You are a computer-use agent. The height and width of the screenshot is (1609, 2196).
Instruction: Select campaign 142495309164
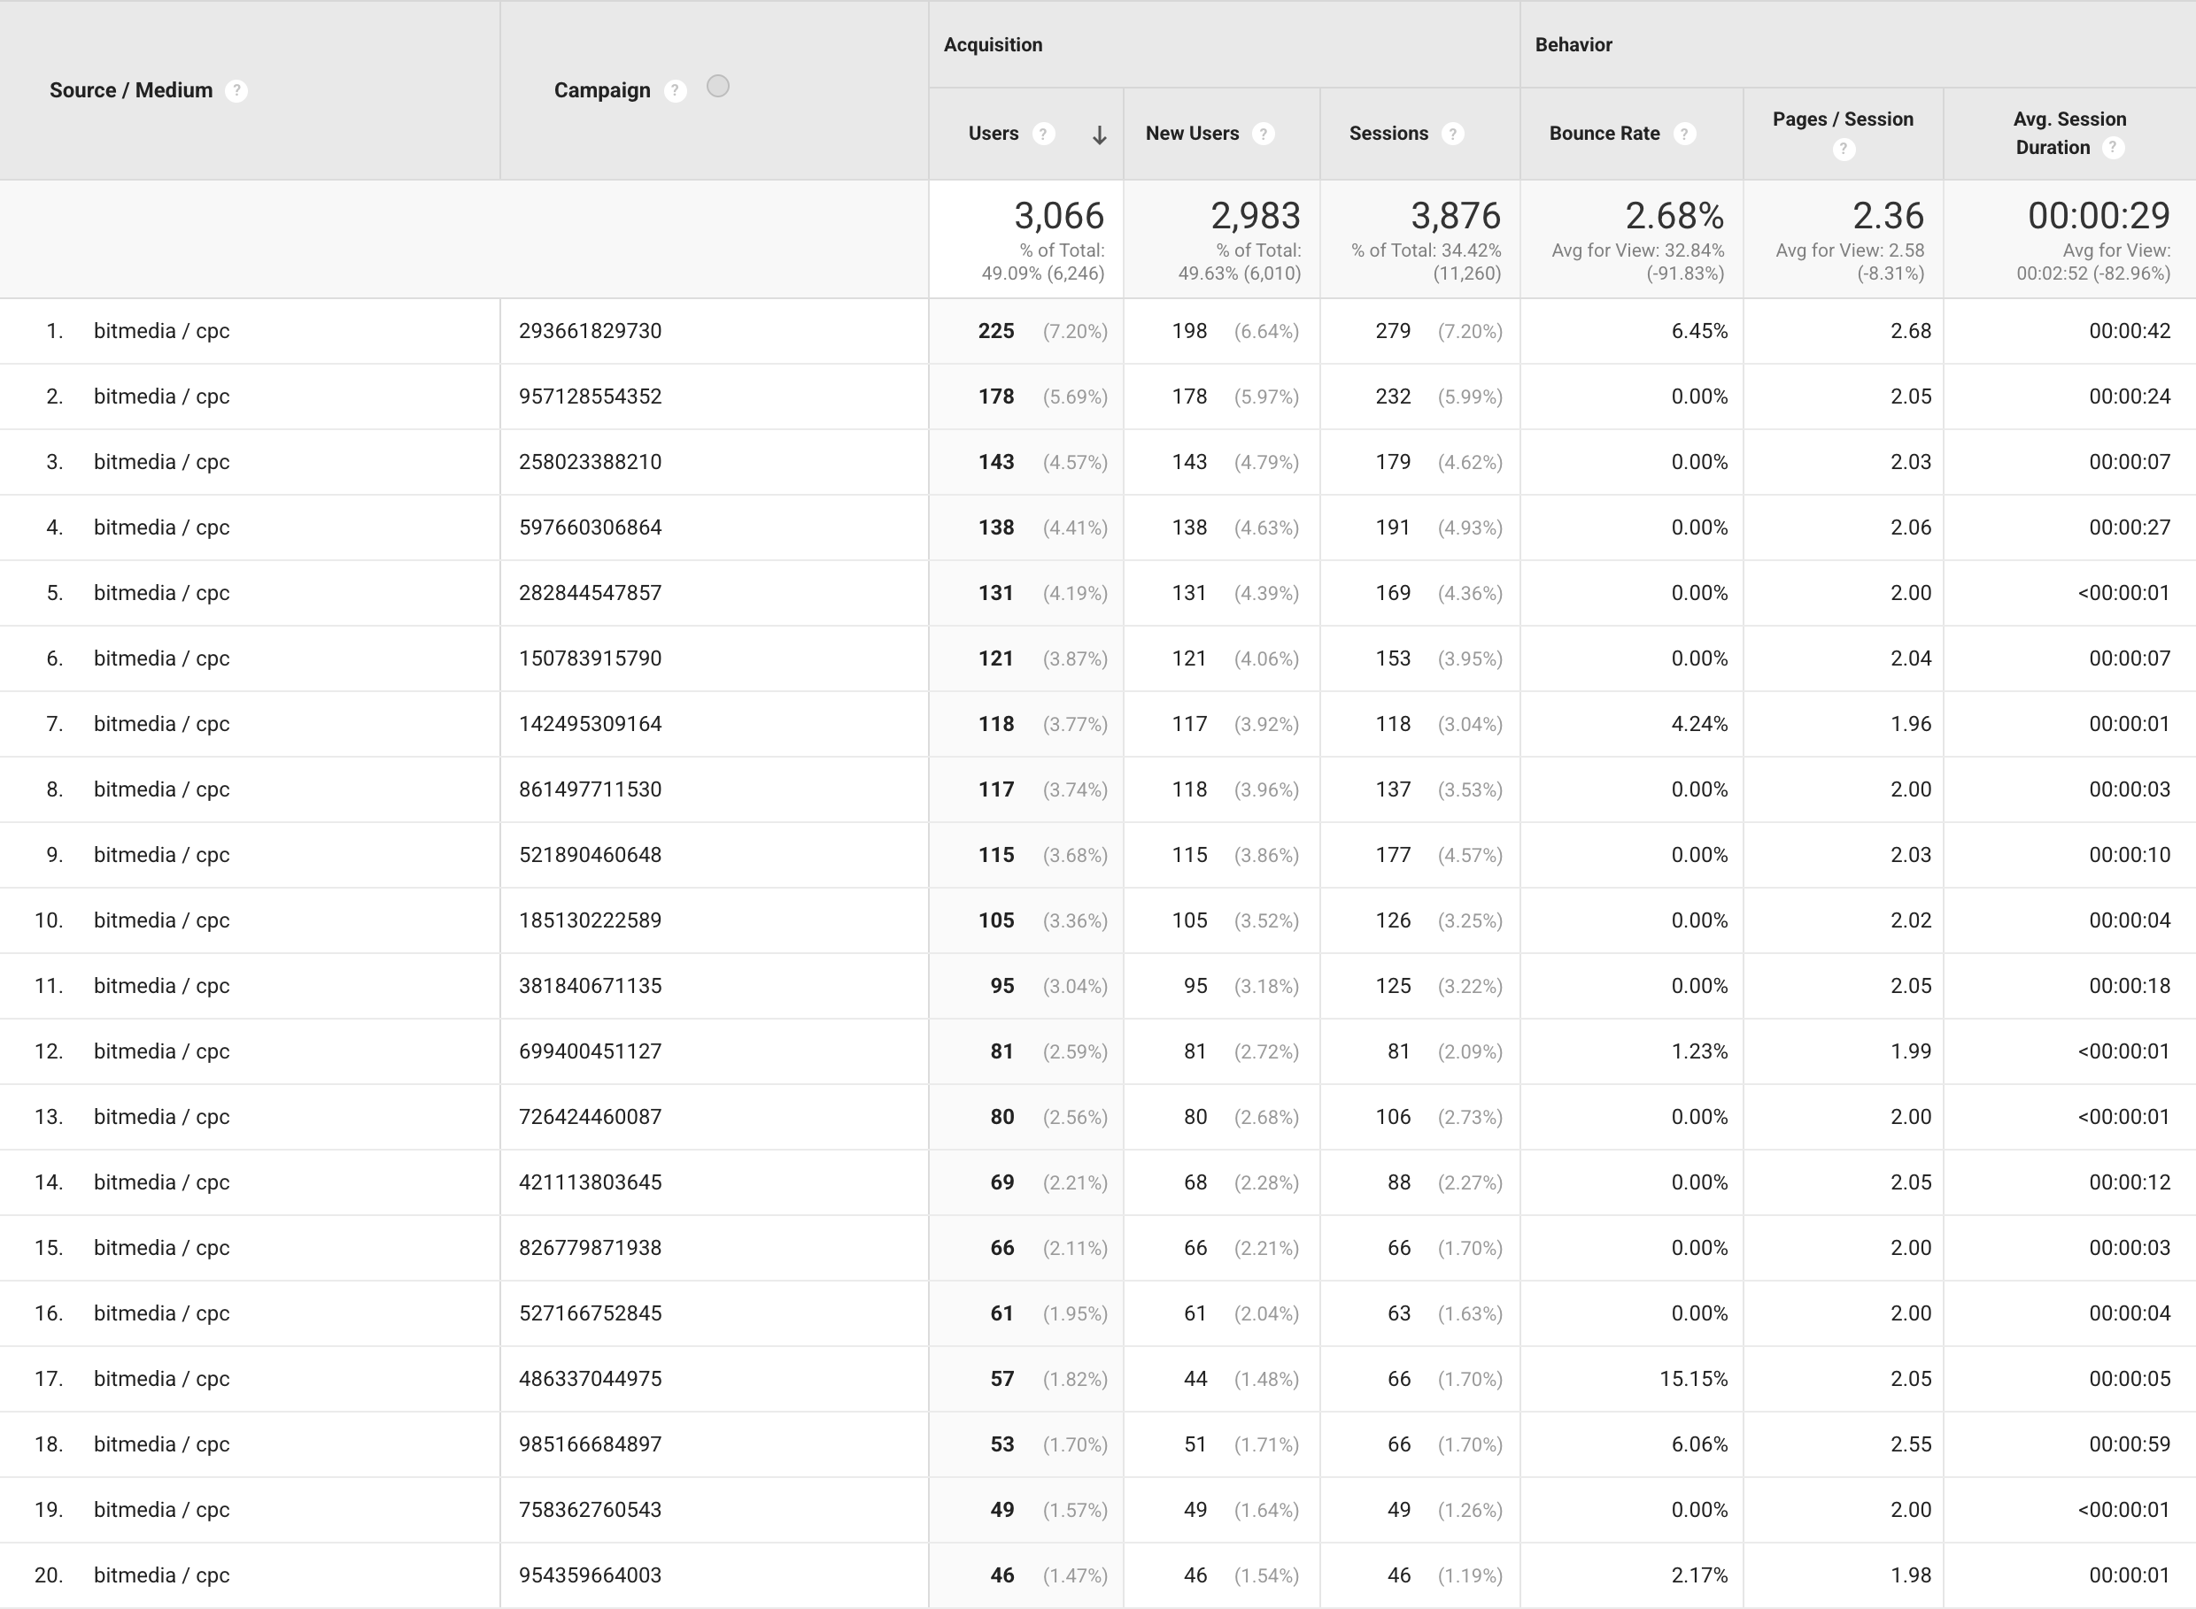(x=591, y=724)
